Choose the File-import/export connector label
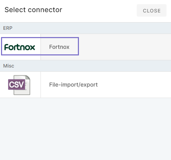 tap(73, 85)
